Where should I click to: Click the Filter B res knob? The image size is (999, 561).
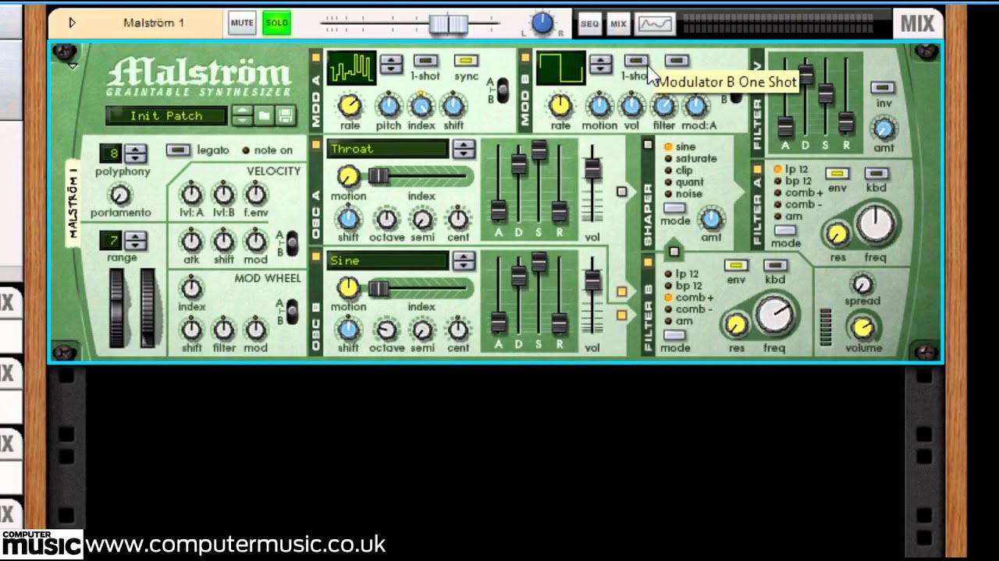pos(736,324)
